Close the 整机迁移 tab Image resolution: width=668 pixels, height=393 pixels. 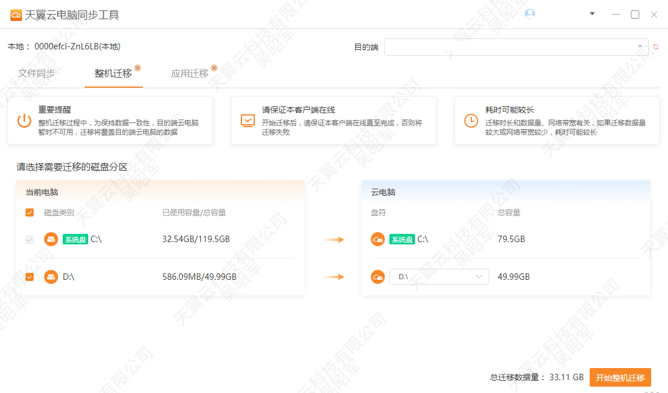pos(138,68)
